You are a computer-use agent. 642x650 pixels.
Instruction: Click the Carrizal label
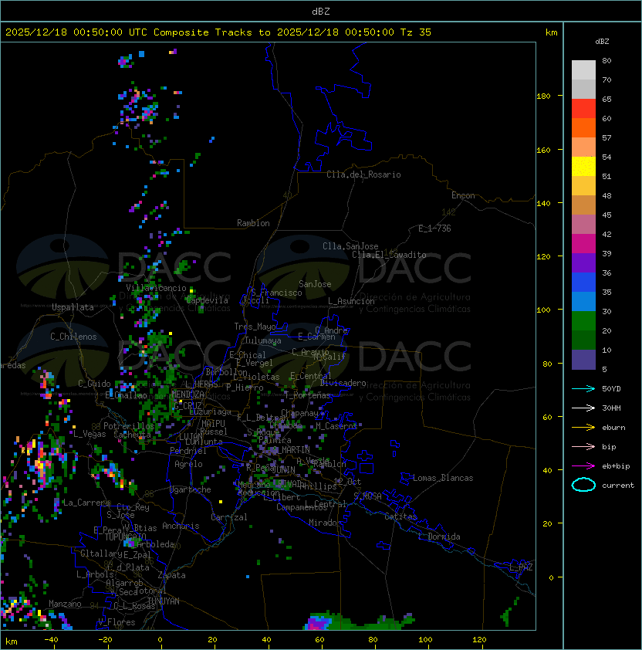229,517
